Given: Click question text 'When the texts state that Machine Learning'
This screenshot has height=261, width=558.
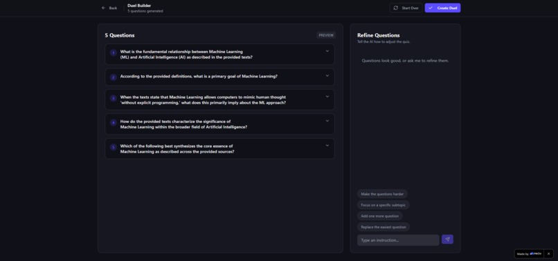Looking at the screenshot, I should tap(204, 100).
